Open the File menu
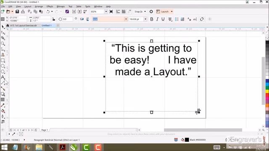Image resolution: width=269 pixels, height=151 pixels. pyautogui.click(x=3, y=6)
